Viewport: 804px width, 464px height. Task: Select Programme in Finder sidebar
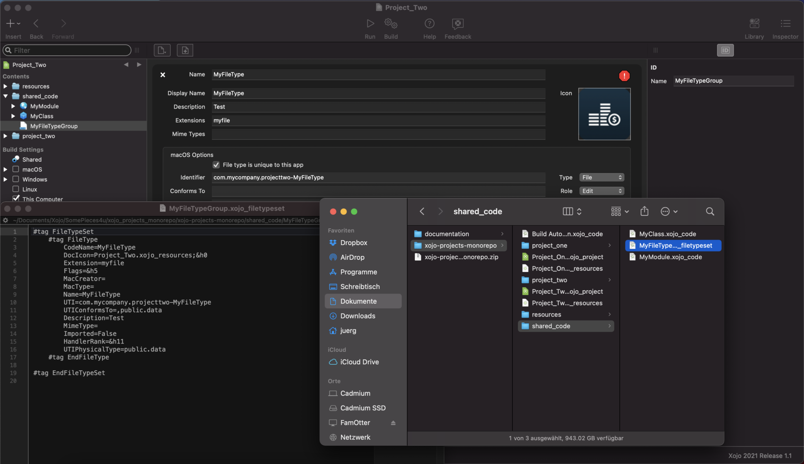(x=363, y=272)
